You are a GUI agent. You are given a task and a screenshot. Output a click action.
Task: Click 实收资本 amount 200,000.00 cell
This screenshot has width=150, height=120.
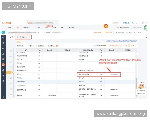[114, 74]
